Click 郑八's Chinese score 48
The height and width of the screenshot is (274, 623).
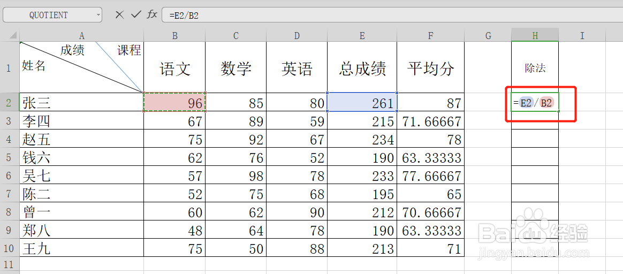(175, 230)
